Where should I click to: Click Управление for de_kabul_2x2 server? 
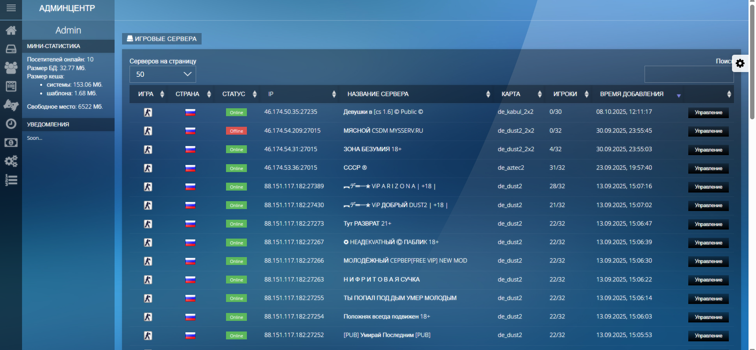708,113
